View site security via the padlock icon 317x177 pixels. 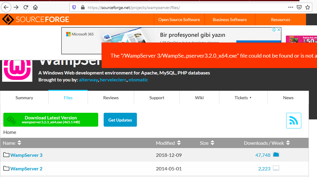83,8
